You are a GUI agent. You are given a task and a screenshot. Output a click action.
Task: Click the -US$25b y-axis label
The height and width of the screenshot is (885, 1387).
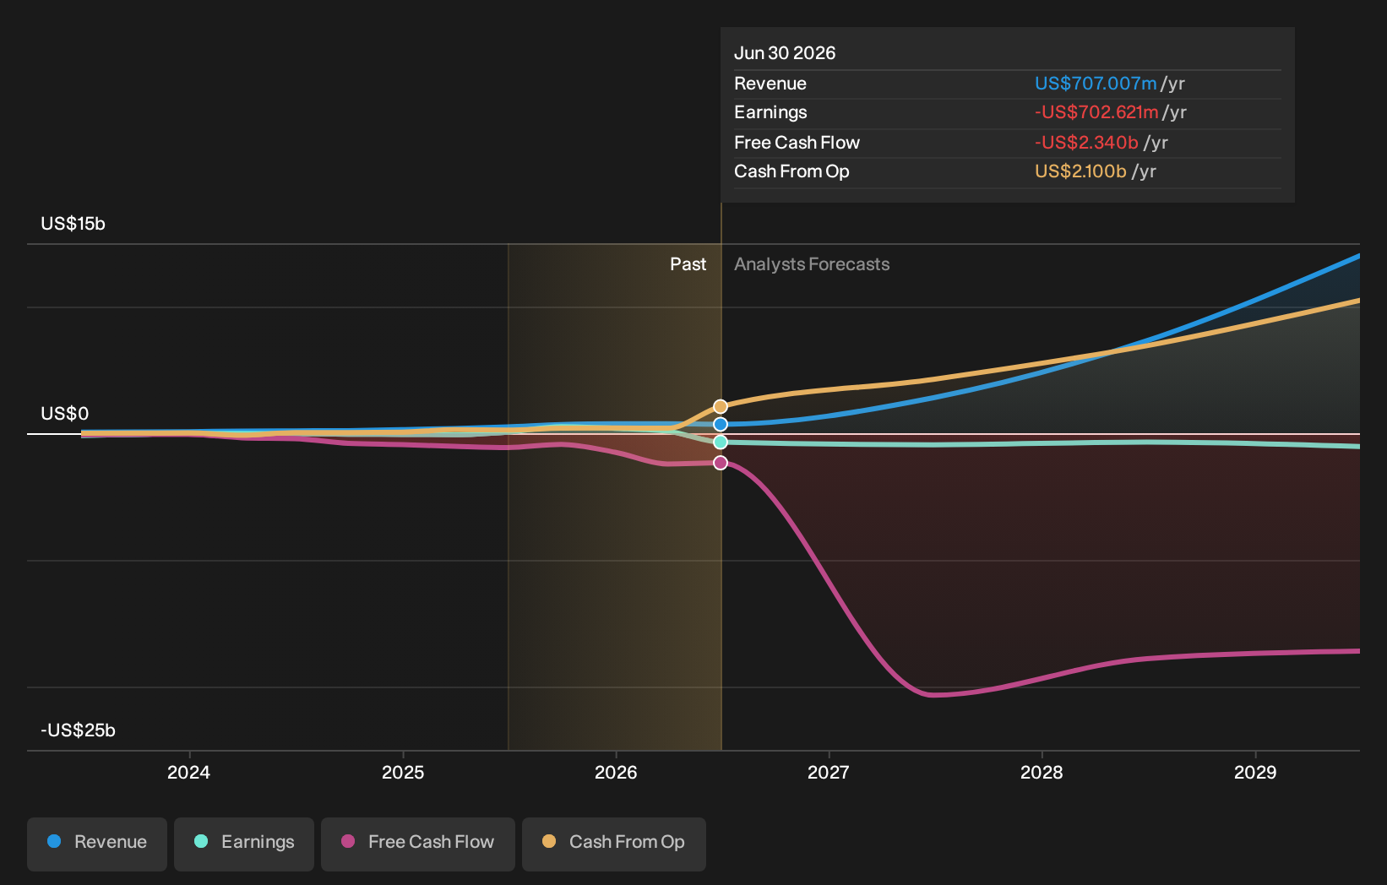click(79, 730)
